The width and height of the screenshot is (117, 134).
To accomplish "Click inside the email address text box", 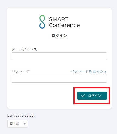I will click(x=59, y=56).
